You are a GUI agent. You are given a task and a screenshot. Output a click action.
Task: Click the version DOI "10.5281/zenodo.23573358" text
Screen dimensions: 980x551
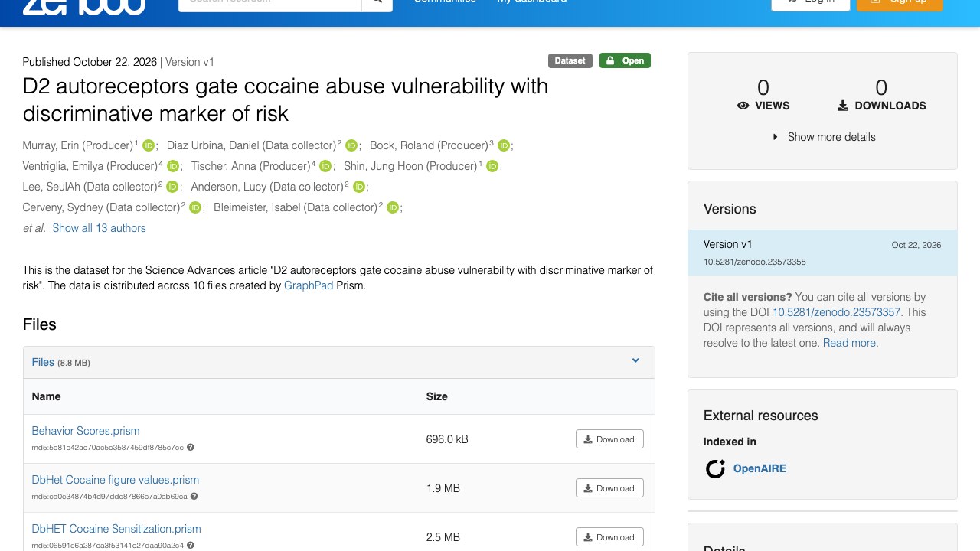(x=755, y=262)
